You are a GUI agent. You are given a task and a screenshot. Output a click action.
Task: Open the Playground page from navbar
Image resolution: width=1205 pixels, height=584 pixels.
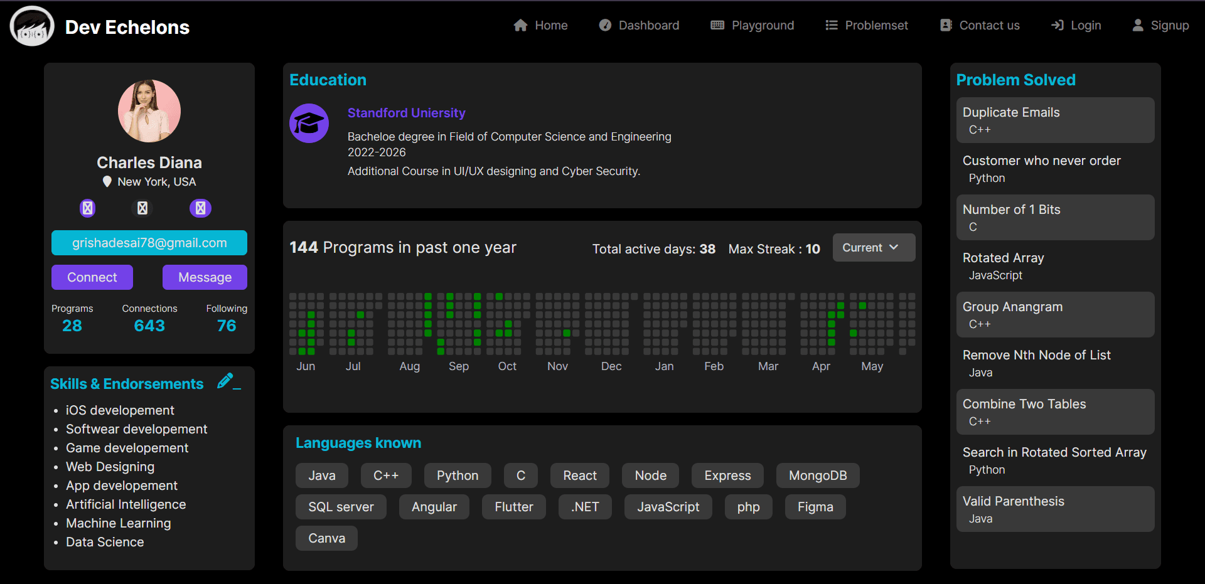coord(752,25)
